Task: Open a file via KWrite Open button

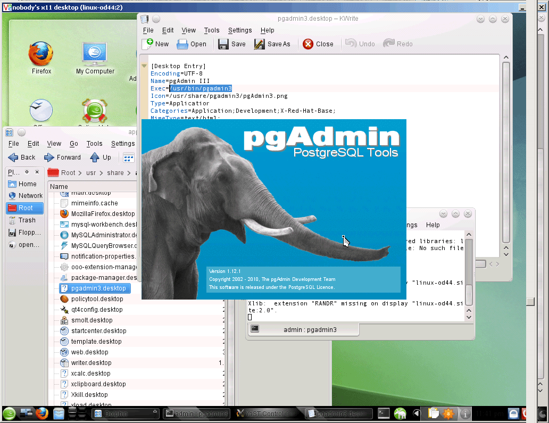Action: point(192,44)
